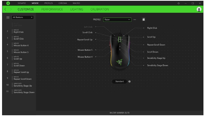205x116 pixels.
Task: Open help question mark beside Standard
Action: [130, 82]
